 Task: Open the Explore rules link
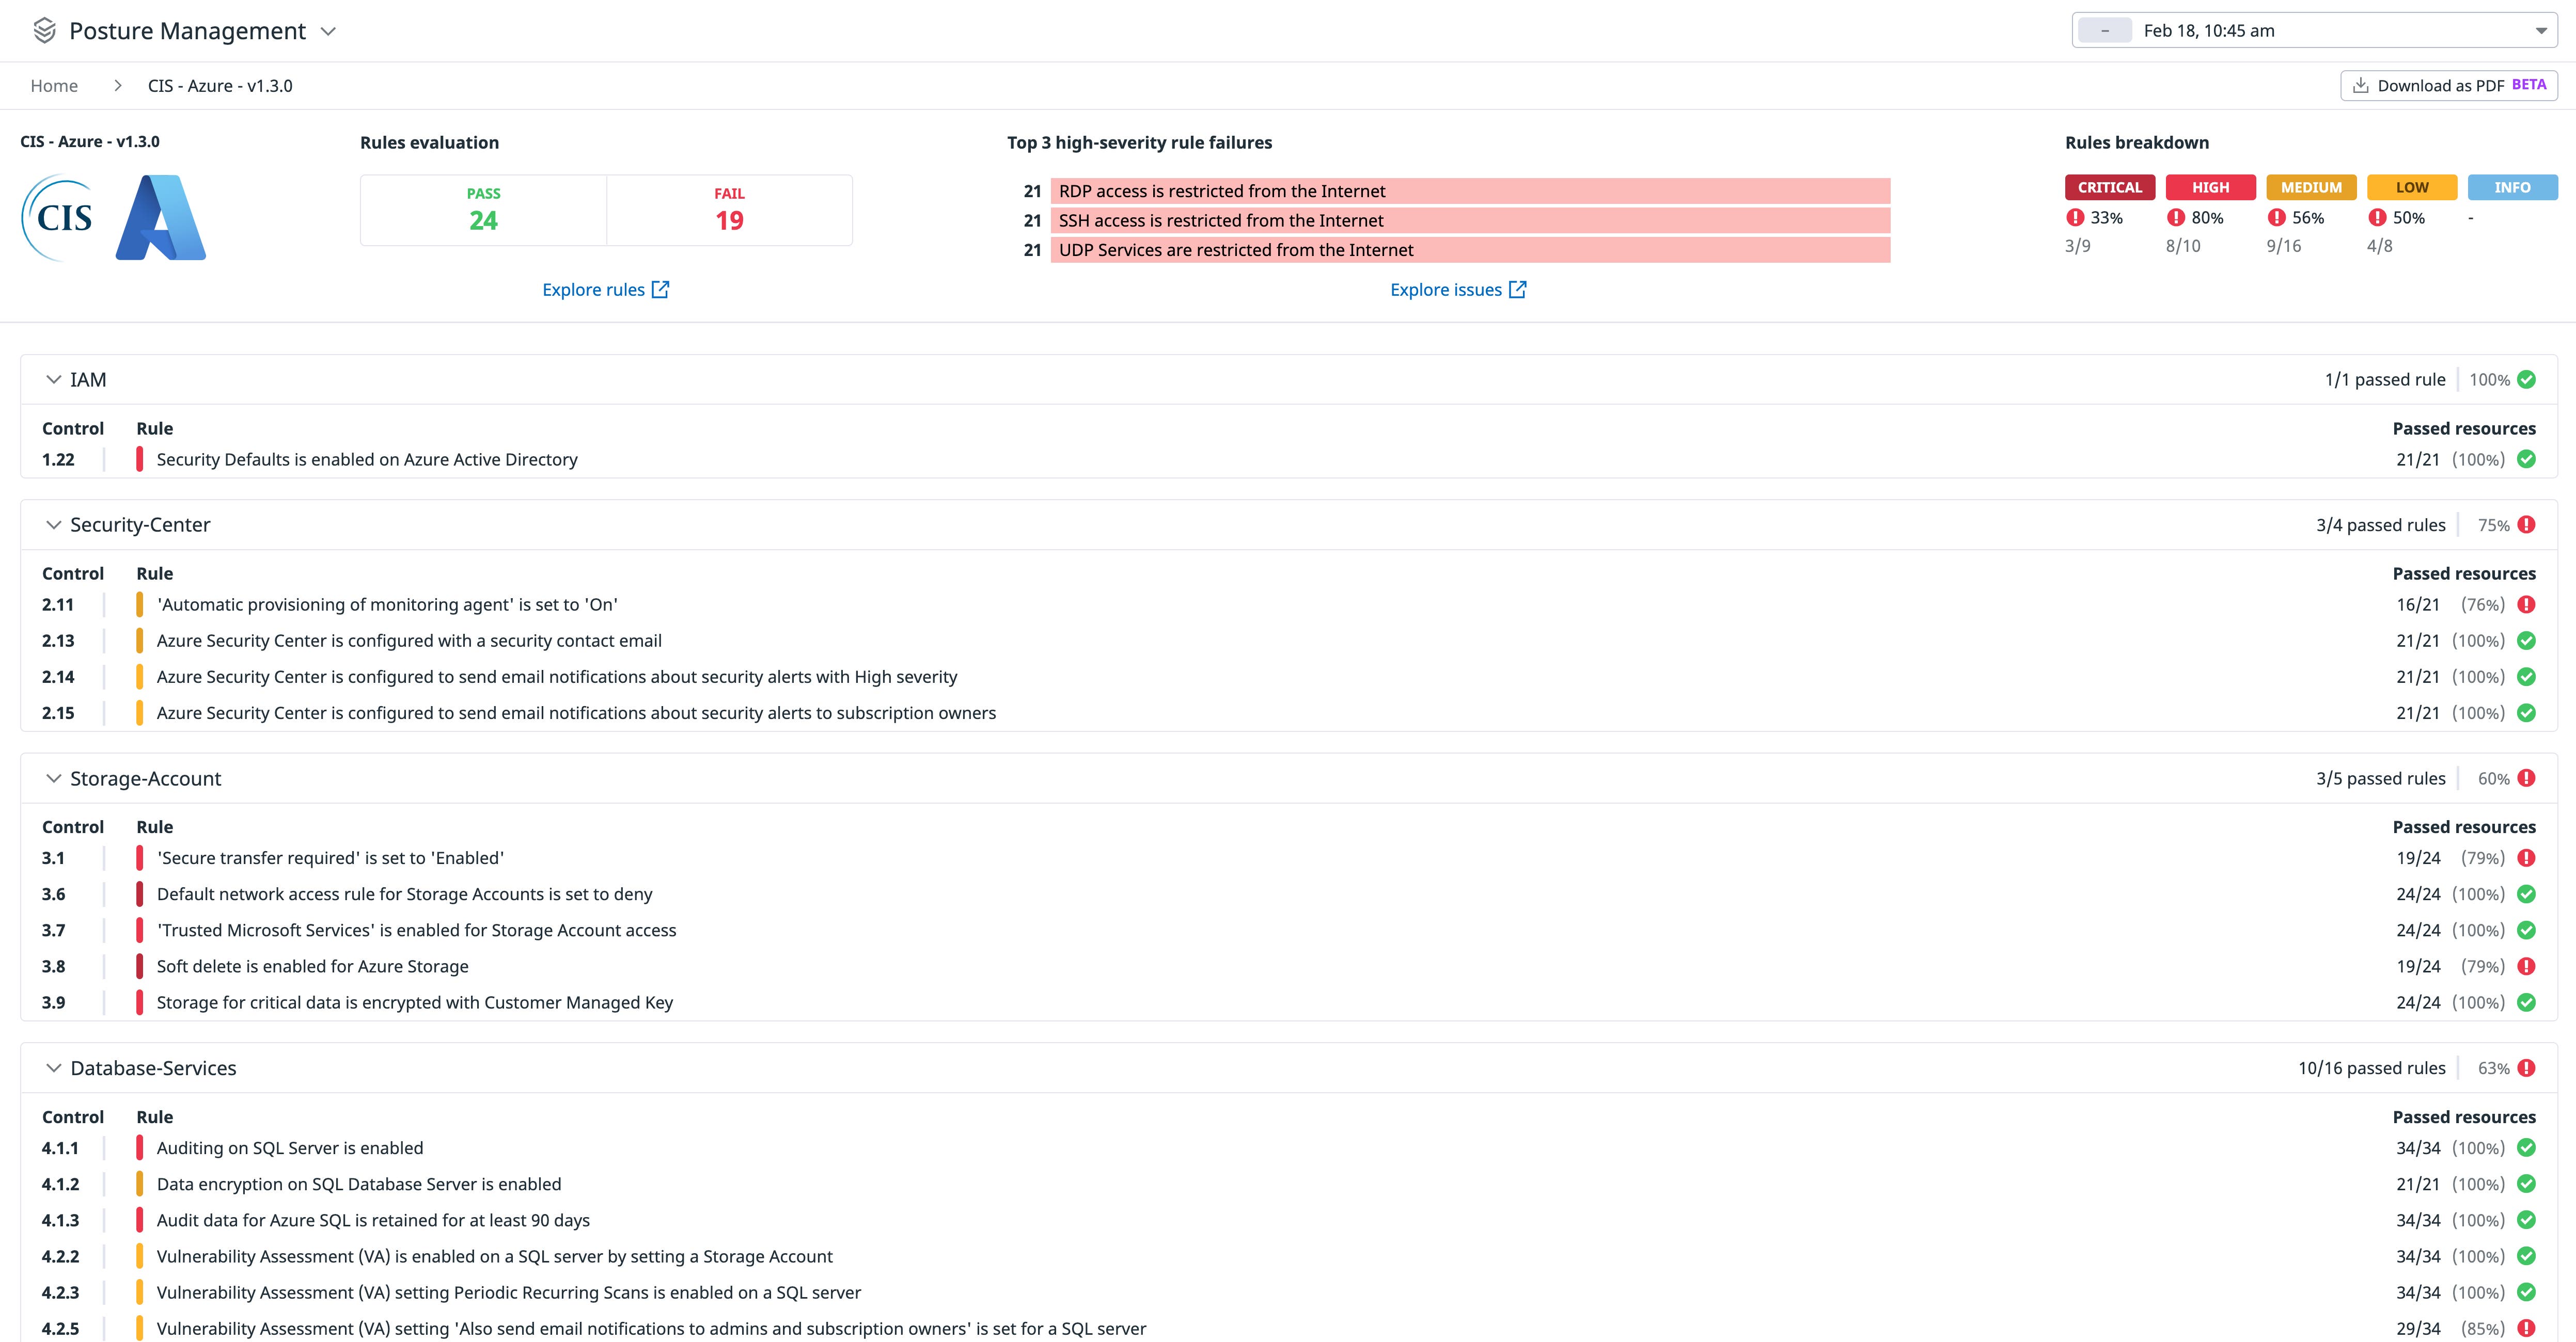pyautogui.click(x=593, y=289)
